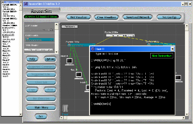Click the Print button
193x124 pixels.
50,90
